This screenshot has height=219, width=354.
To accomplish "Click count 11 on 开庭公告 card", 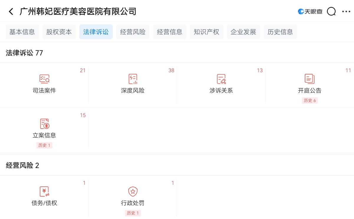I will point(348,70).
